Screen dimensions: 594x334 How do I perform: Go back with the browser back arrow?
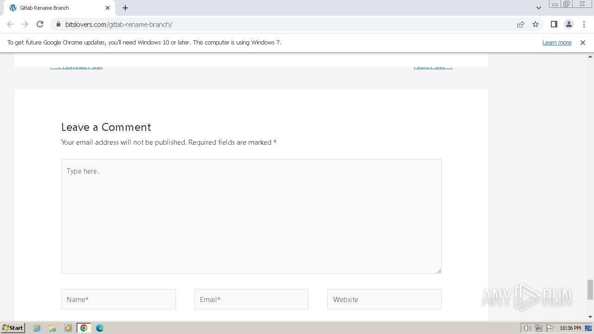(x=10, y=24)
